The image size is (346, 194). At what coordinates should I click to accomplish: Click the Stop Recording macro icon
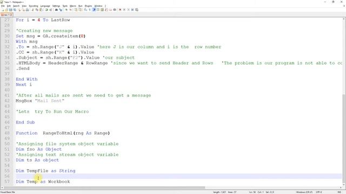tap(124, 10)
